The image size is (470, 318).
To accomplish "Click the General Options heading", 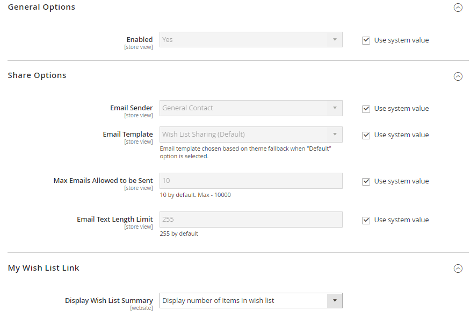I will pyautogui.click(x=41, y=7).
